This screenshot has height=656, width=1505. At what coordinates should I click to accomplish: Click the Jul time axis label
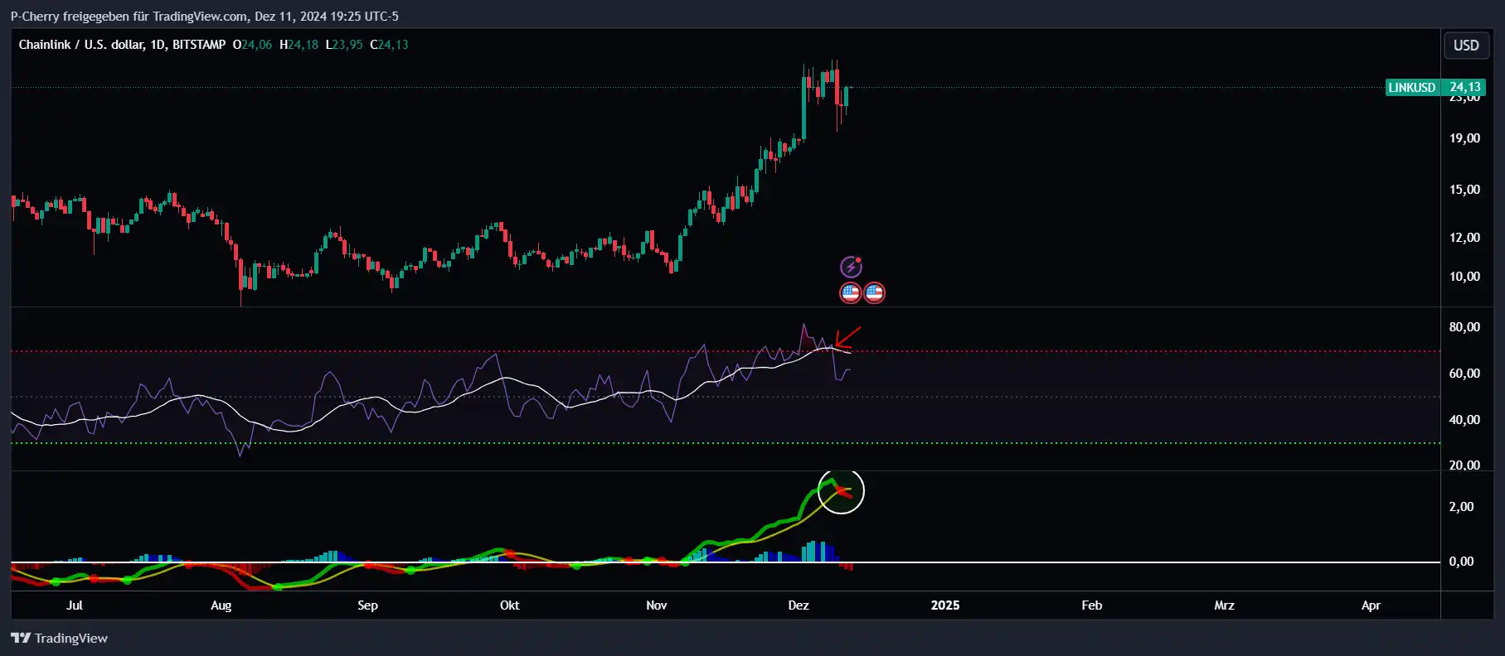(75, 605)
